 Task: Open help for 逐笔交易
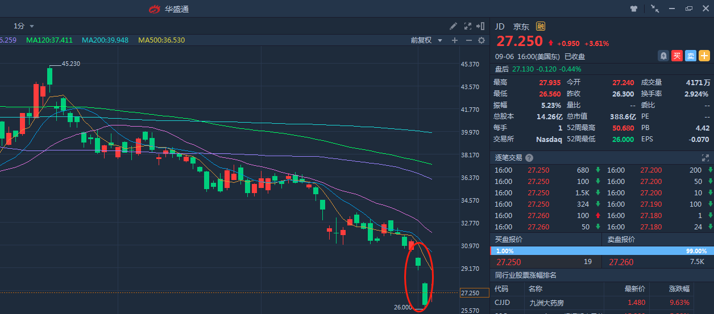pyautogui.click(x=529, y=158)
